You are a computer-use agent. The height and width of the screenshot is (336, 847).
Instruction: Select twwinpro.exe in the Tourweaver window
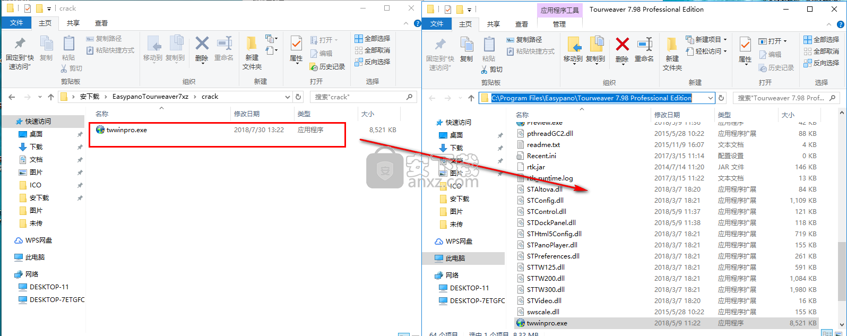pos(666,323)
